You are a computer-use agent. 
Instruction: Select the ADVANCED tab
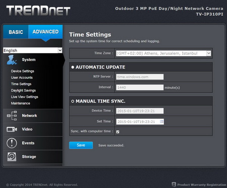click(45, 32)
